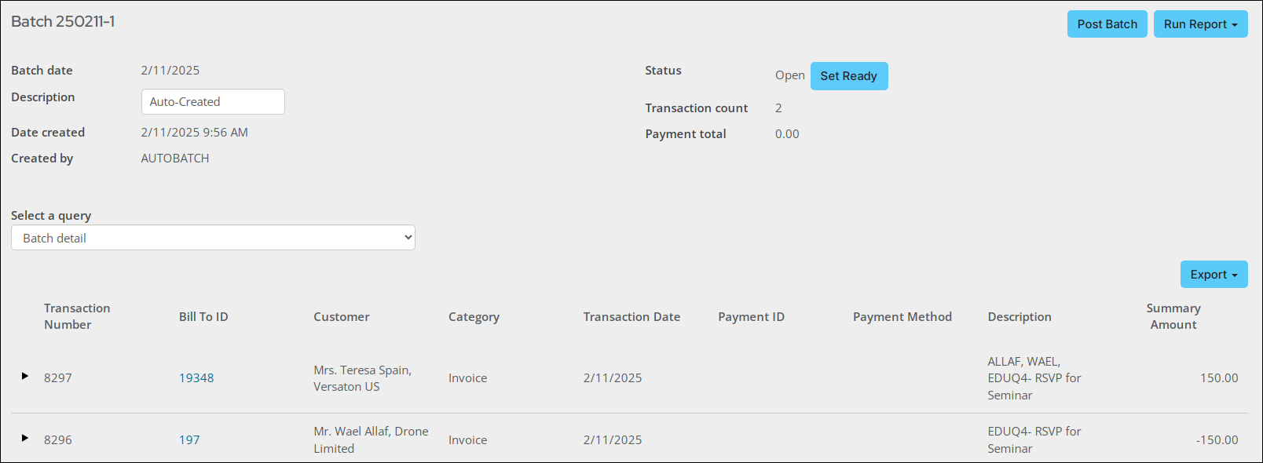Image resolution: width=1263 pixels, height=463 pixels.
Task: Open Bill To ID 19348 link
Action: pyautogui.click(x=196, y=378)
